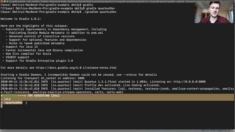Click the folder proxy icon in title bar
The height and width of the screenshot is (132, 235).
click(x=11, y=1)
